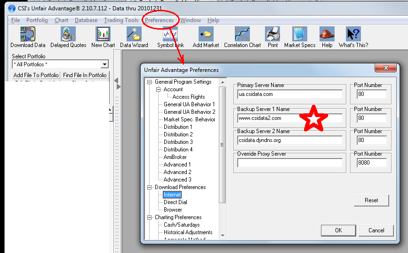
Task: Click the preferences tree scrollbar thumb
Action: point(223,145)
